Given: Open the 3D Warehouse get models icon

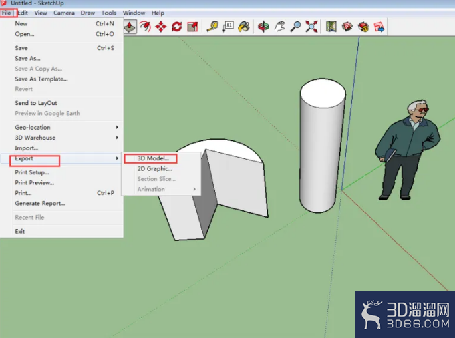Looking at the screenshot, I should click(x=347, y=27).
